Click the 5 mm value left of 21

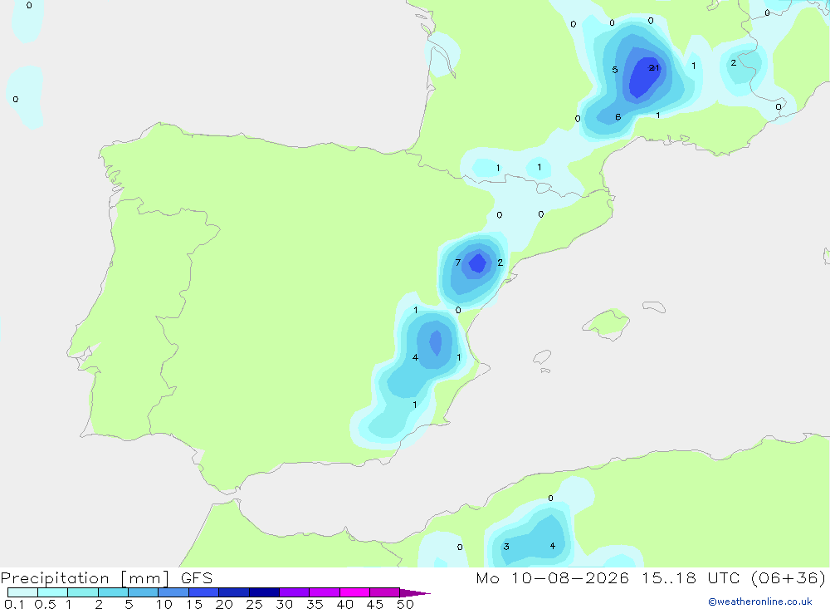pos(614,70)
